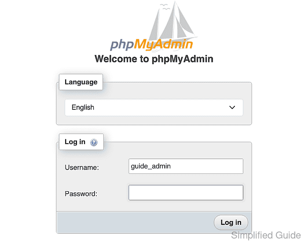The width and height of the screenshot is (308, 246).
Task: Click the language dropdown chevron arrow
Action: [x=232, y=107]
